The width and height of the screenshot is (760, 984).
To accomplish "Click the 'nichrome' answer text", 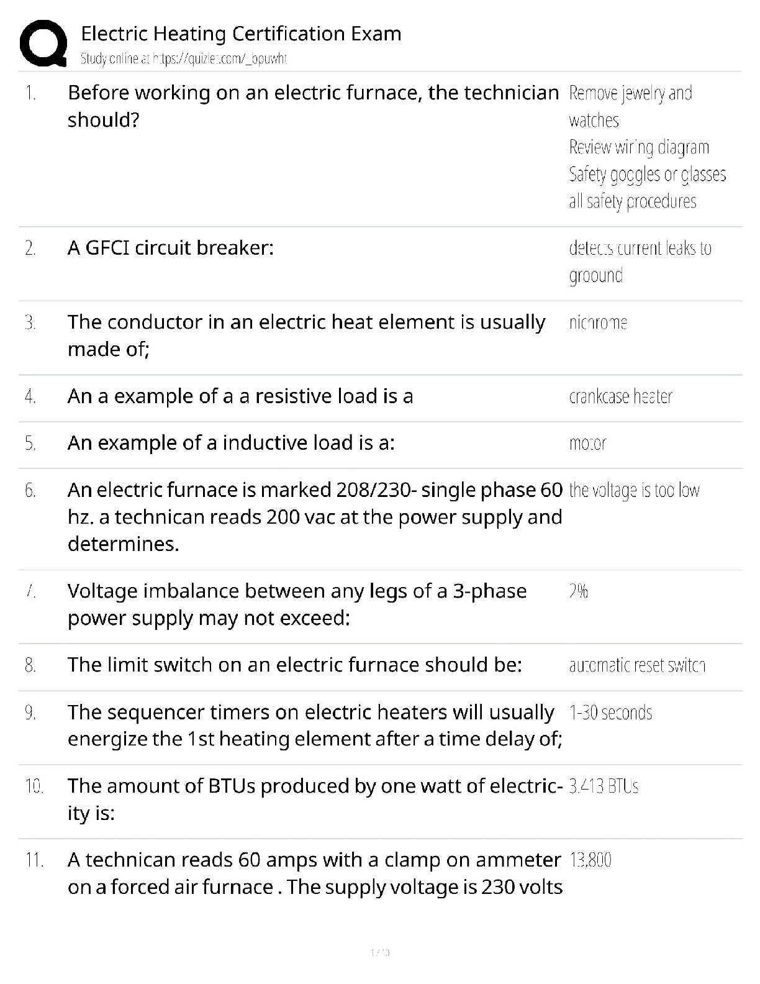I will pyautogui.click(x=598, y=322).
